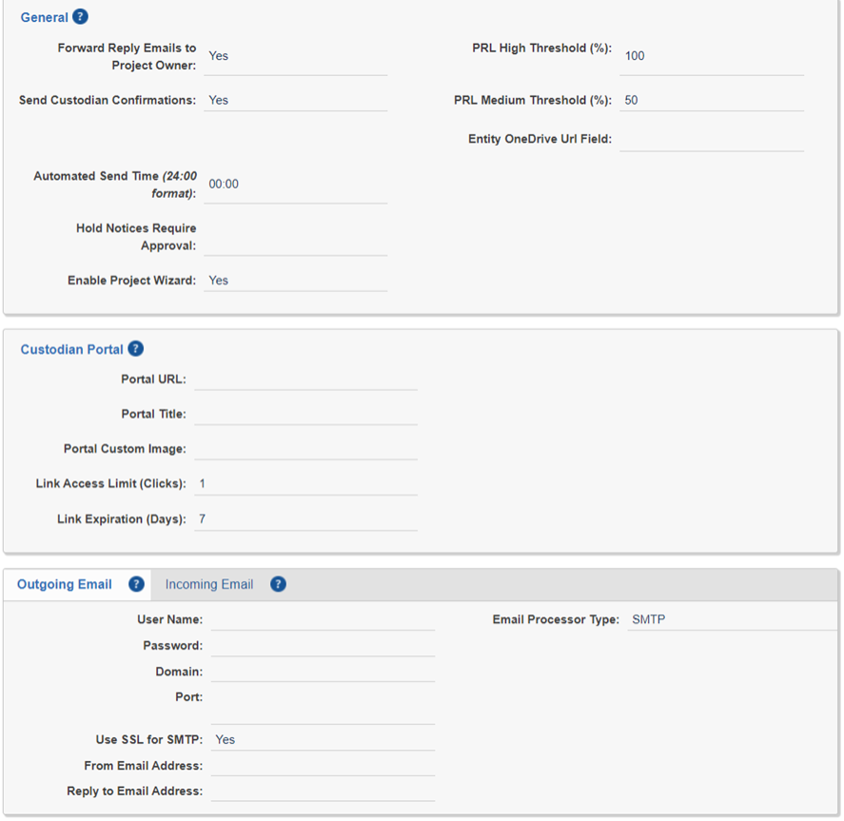Screen dimensions: 844x821
Task: Set Hold Notices Require Approval value
Action: coord(295,243)
